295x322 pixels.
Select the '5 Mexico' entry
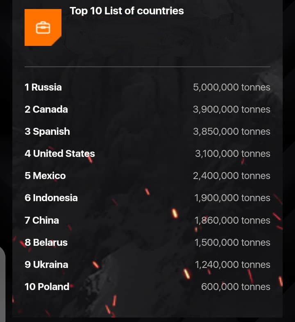(x=45, y=176)
